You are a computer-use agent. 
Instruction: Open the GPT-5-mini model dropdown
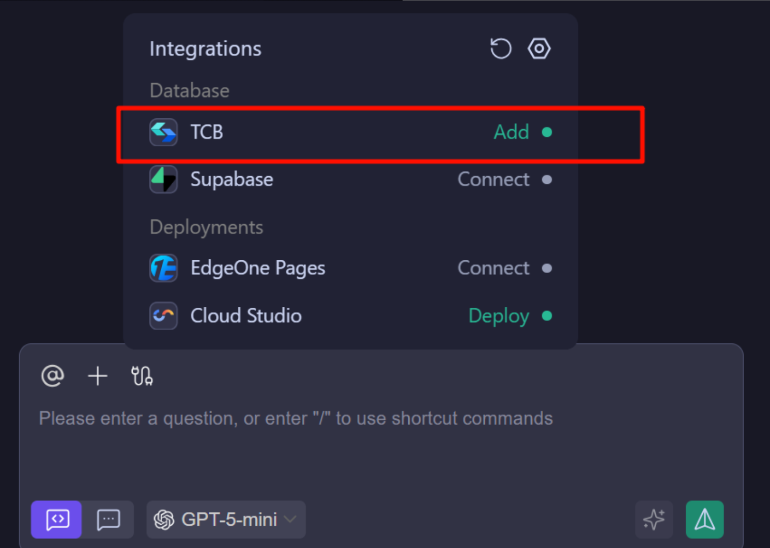point(226,520)
